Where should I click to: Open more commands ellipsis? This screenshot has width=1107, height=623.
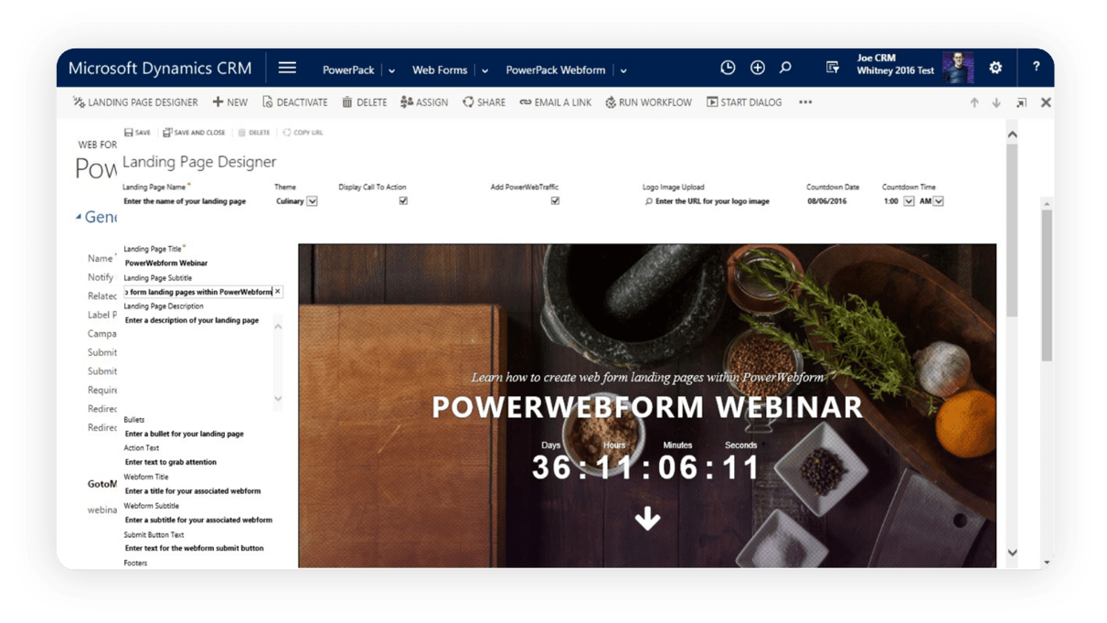[805, 102]
